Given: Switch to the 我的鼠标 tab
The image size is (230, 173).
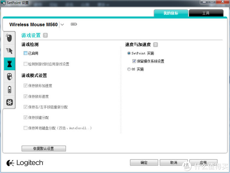Looking at the screenshot, I should tap(171, 13).
